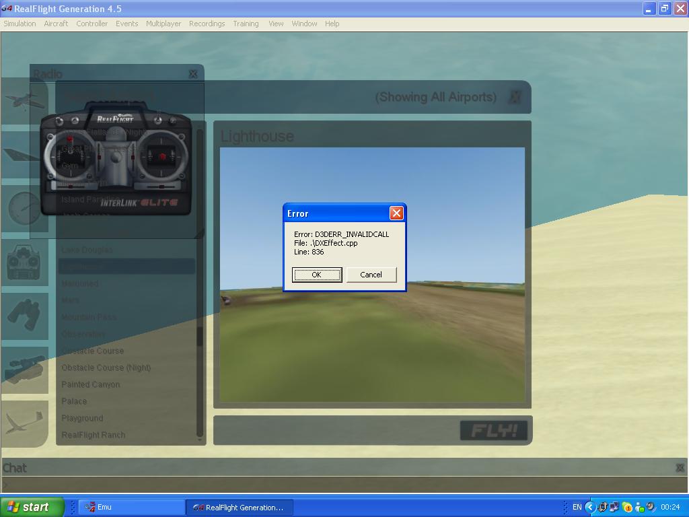Open the Training menu
Image resolution: width=689 pixels, height=517 pixels.
(x=246, y=24)
